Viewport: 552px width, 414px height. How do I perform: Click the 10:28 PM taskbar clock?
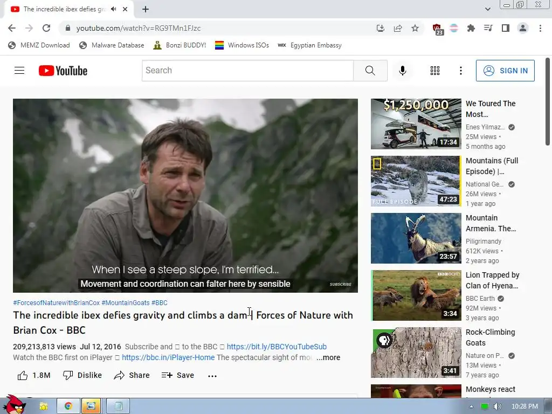click(525, 406)
